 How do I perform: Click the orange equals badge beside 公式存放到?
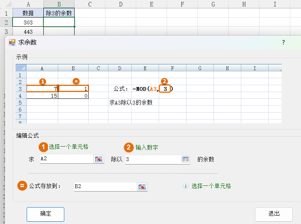22,186
